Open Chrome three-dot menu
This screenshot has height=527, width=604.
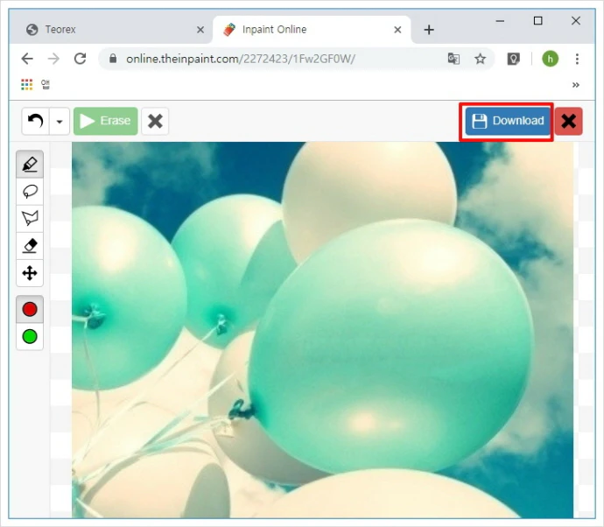pyautogui.click(x=577, y=59)
